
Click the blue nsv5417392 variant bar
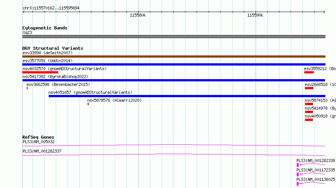(x=174, y=80)
